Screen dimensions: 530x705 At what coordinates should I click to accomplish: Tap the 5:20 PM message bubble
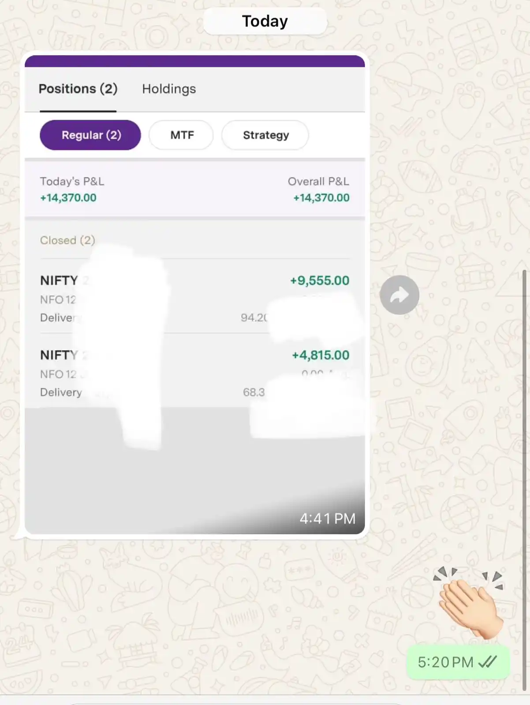tap(458, 662)
